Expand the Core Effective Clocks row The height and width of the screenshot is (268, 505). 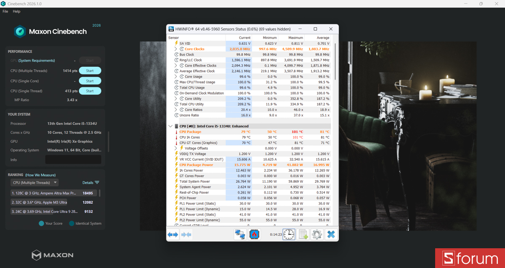[x=176, y=66]
